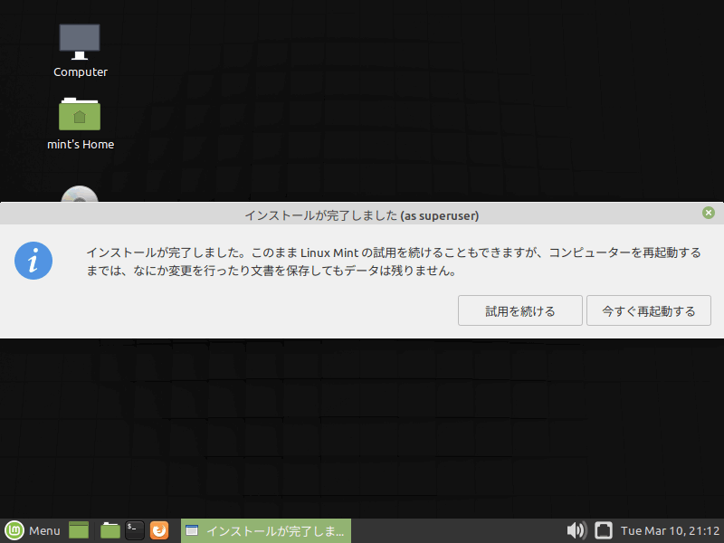Open the calendar clock Tue Mar 10, 21:12
The width and height of the screenshot is (724, 543).
(670, 531)
